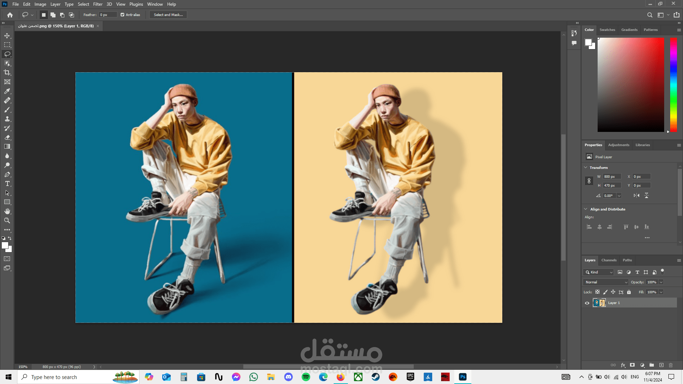Image resolution: width=683 pixels, height=384 pixels.
Task: Flip layer vertically in Transform
Action: point(647,196)
